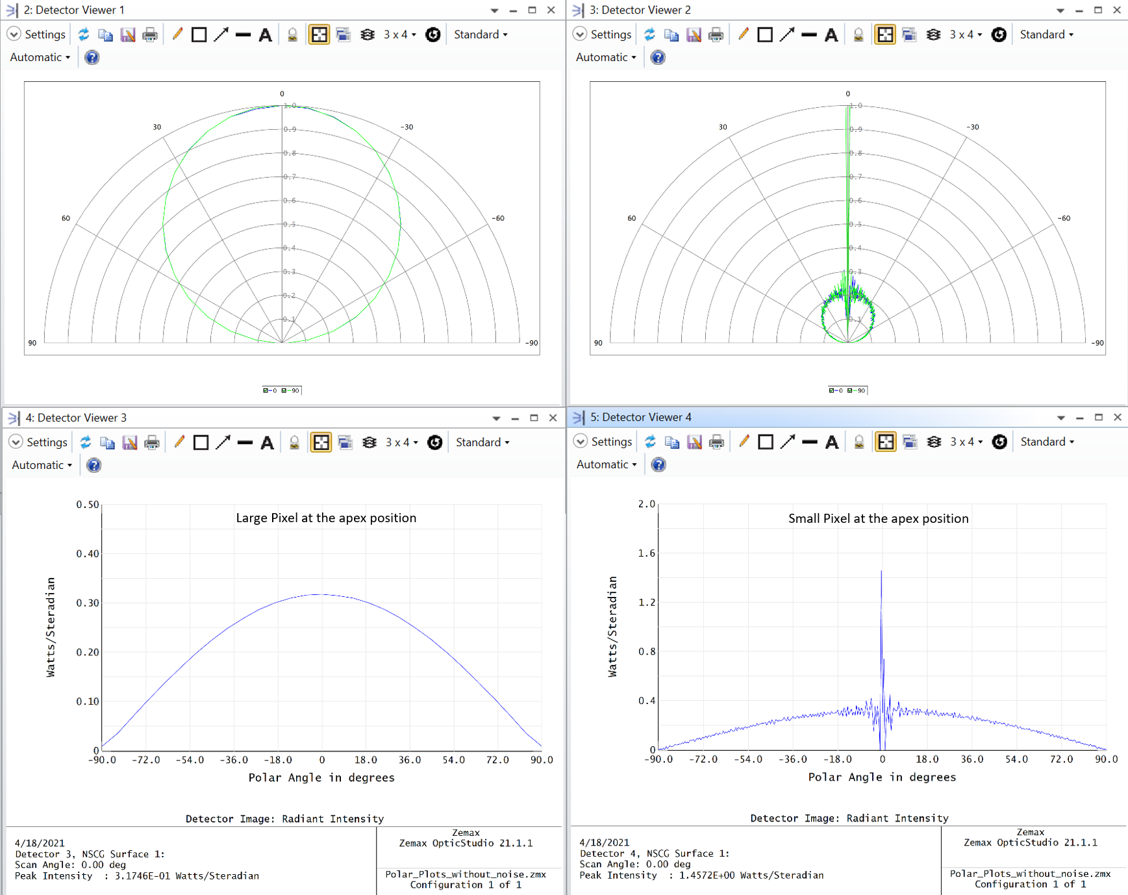Click copy icon in Detector Viewer 1

[x=105, y=34]
